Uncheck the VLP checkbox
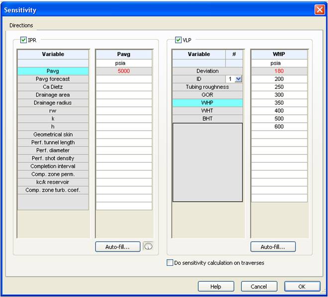 pyautogui.click(x=179, y=40)
